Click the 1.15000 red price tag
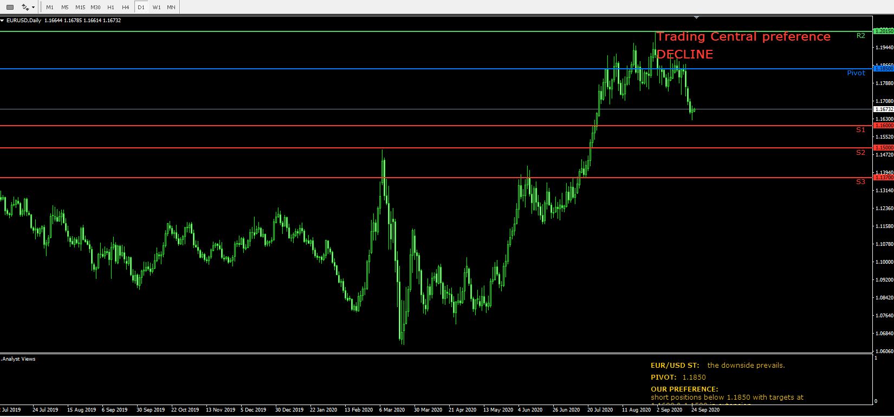This screenshot has width=894, height=417. point(884,148)
